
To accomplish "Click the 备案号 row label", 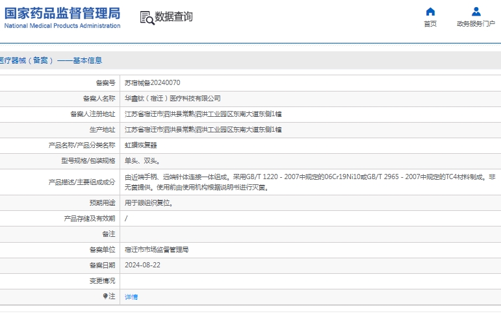I will 105,83.
